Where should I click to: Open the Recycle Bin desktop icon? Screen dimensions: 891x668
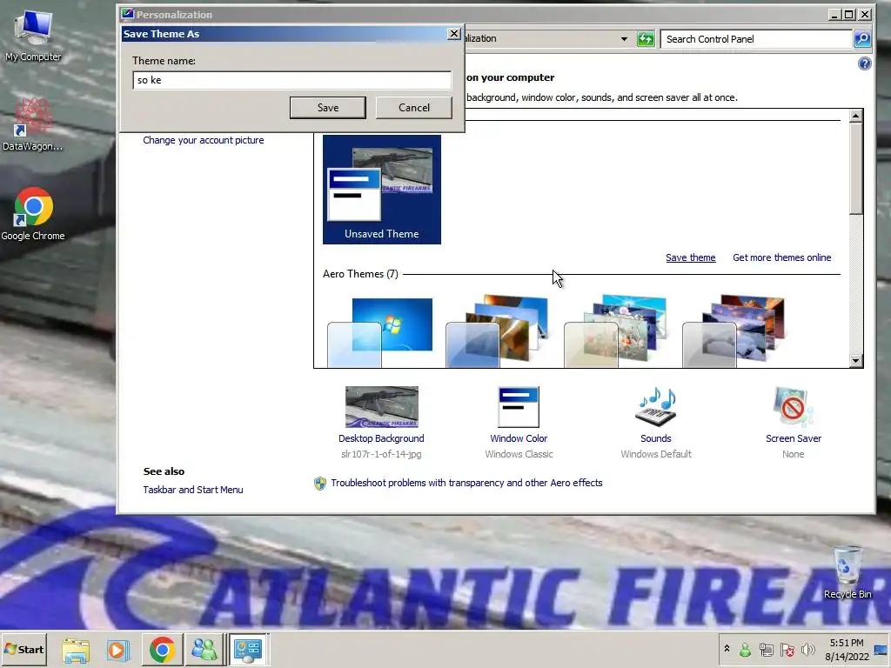847,572
